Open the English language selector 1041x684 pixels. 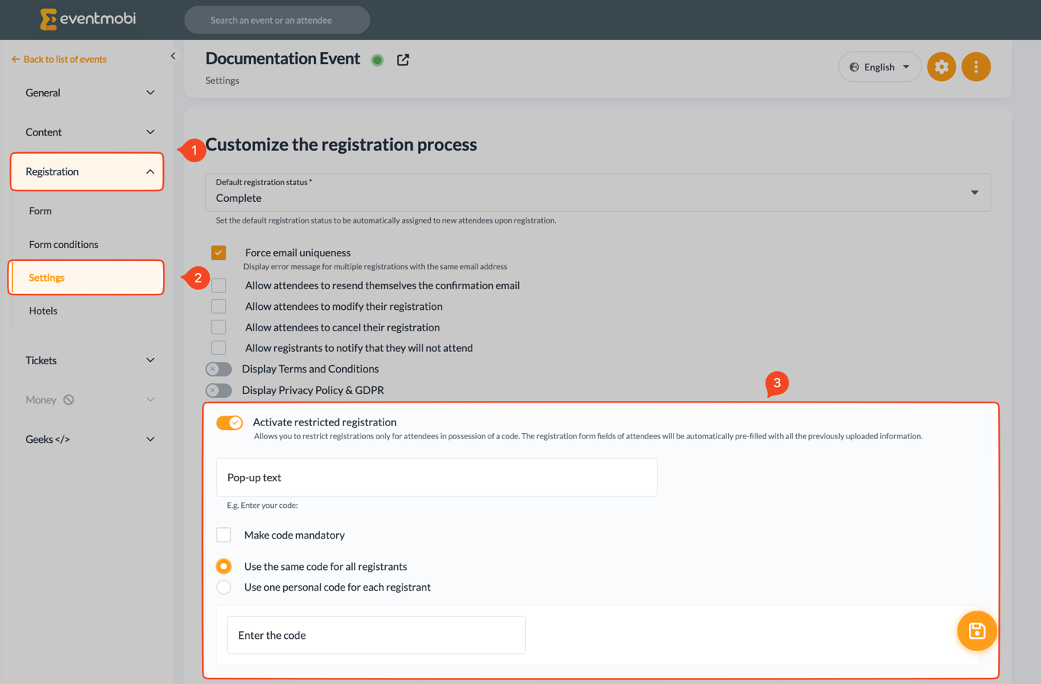click(x=879, y=67)
